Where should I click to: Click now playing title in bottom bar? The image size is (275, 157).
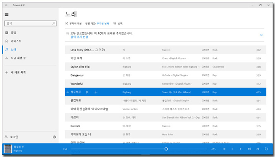(x=19, y=147)
